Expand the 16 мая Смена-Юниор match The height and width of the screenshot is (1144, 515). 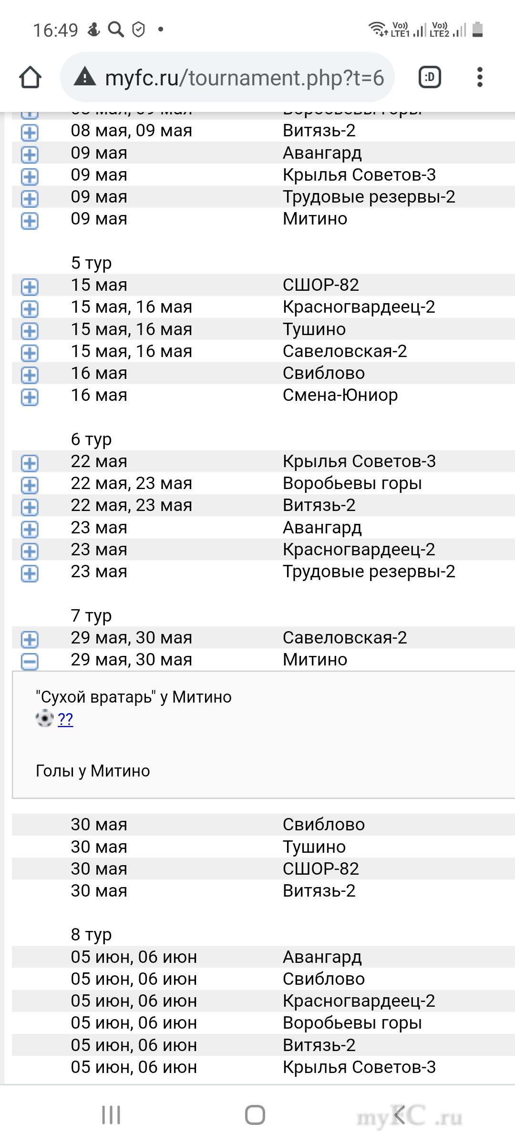click(x=30, y=397)
